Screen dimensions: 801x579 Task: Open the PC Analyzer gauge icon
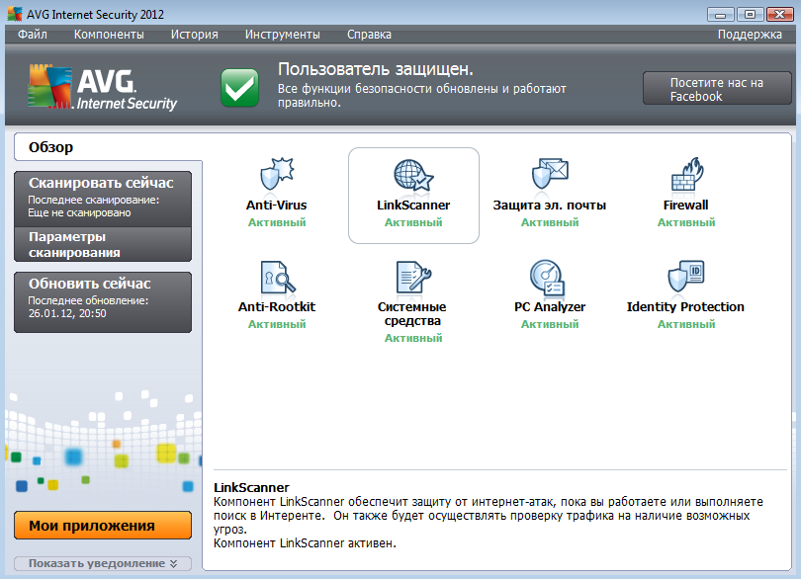(547, 278)
